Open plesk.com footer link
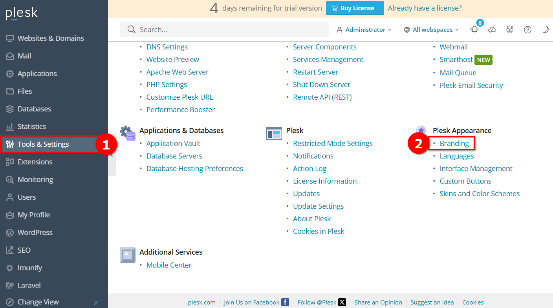 tap(202, 303)
